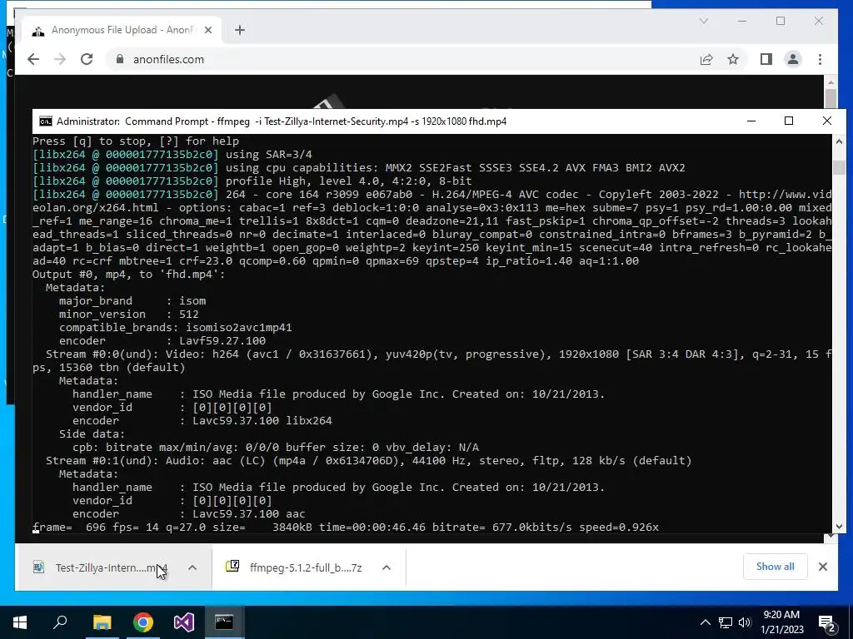
Task: Open Chrome tab search chevron
Action: click(703, 21)
